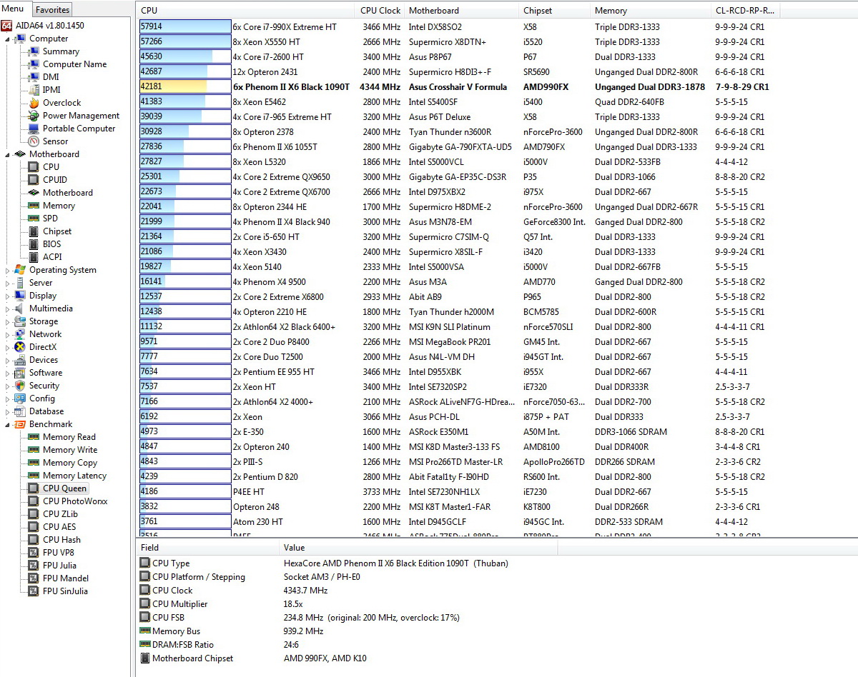858x677 pixels.
Task: Open the CPU AES benchmark icon
Action: [x=34, y=527]
